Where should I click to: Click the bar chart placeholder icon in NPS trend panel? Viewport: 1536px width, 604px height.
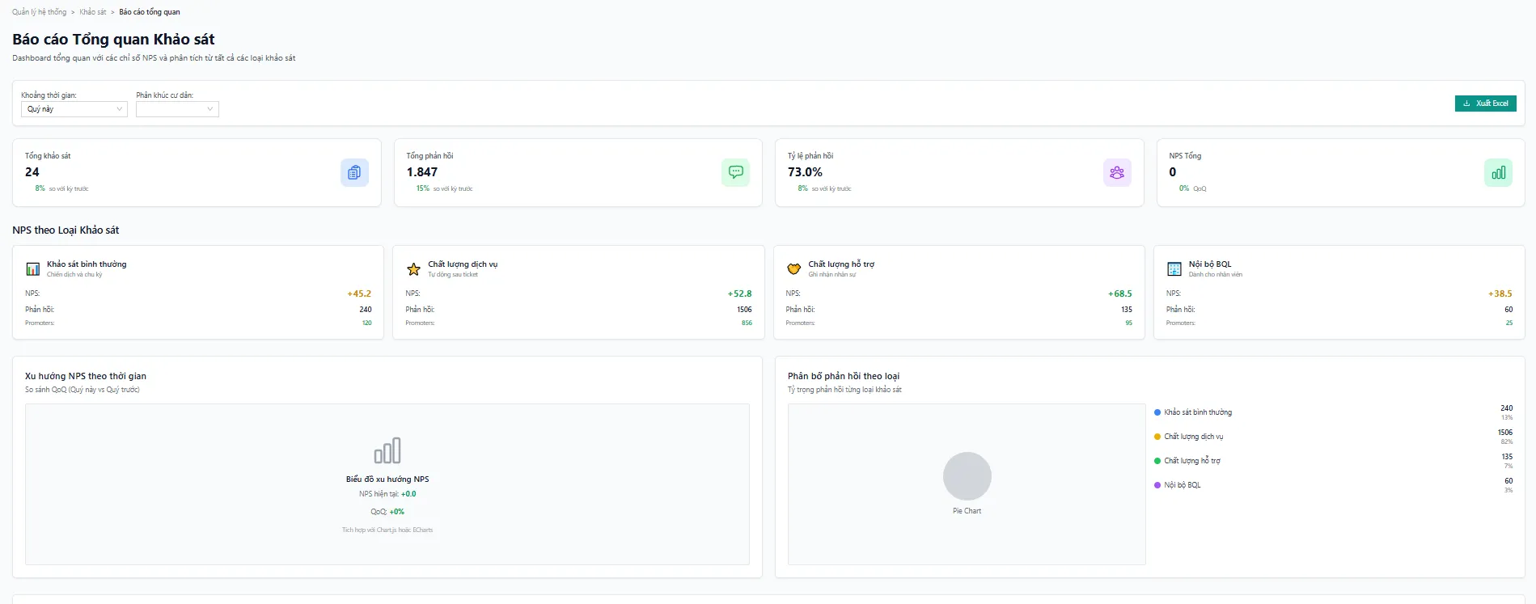387,450
